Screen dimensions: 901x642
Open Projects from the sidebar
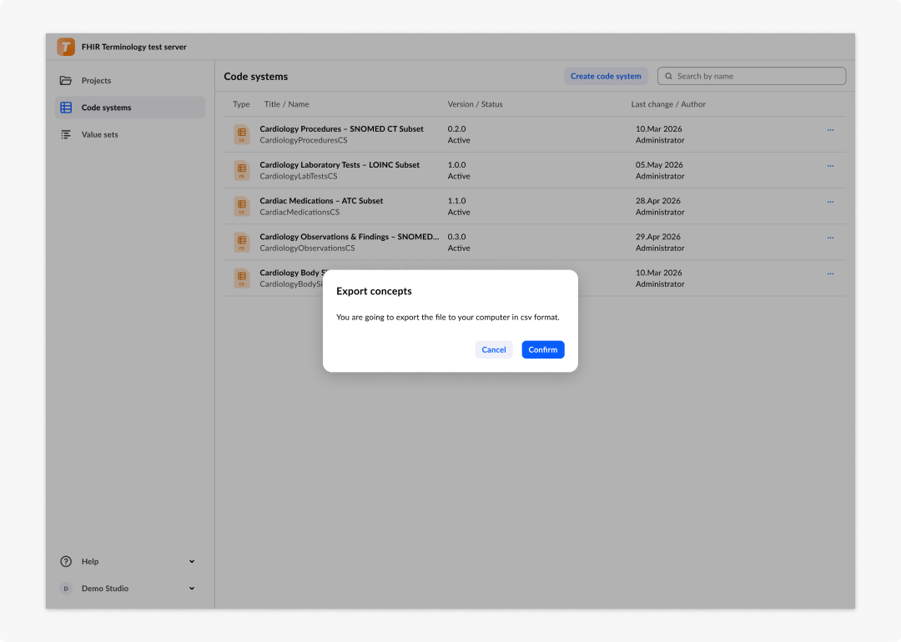point(130,80)
